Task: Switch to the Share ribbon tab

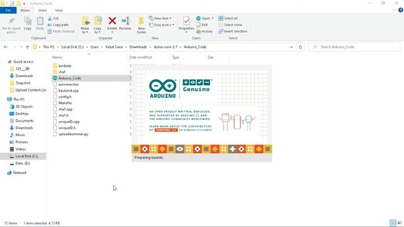Action: [42, 10]
